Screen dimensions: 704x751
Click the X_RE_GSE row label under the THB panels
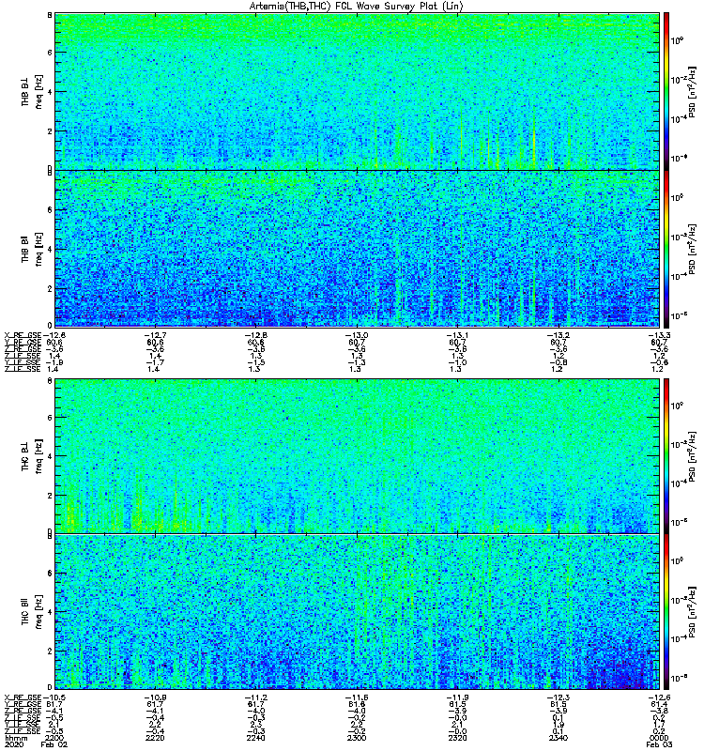[x=23, y=335]
